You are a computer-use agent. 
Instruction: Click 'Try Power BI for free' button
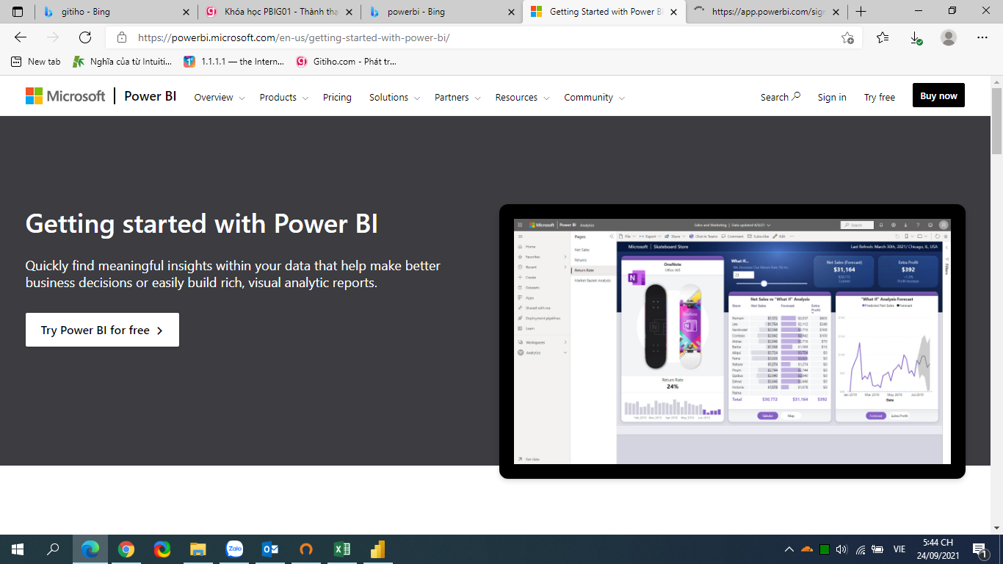pos(102,330)
